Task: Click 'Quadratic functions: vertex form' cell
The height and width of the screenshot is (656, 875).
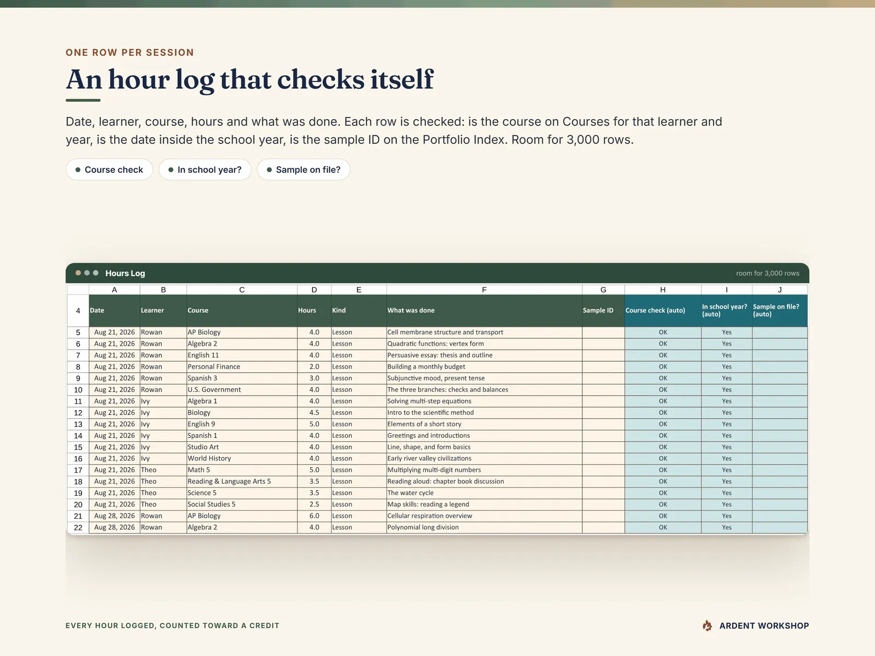Action: click(x=484, y=344)
